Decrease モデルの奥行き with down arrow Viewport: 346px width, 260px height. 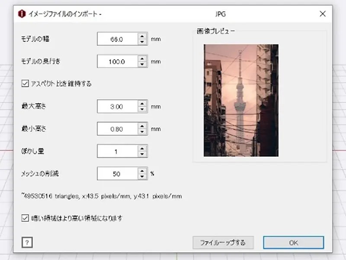click(x=143, y=65)
